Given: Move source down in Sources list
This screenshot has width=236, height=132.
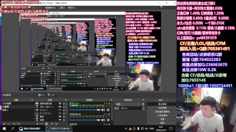Looking at the screenshot, I should tap(56, 124).
